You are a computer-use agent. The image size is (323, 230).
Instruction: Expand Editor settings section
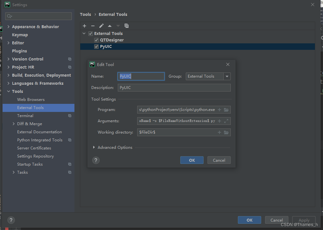[x=8, y=43]
